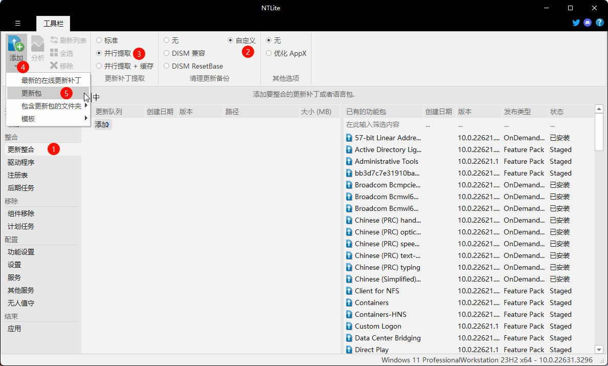608x366 pixels.
Task: Click the 在此输入筛选内容 filter field
Action: [x=384, y=124]
